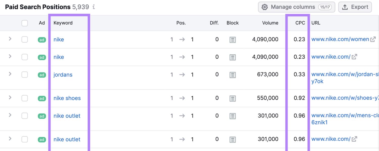The width and height of the screenshot is (379, 151).
Task: Open external link icon for www.nike.com/women
Action: [373, 39]
